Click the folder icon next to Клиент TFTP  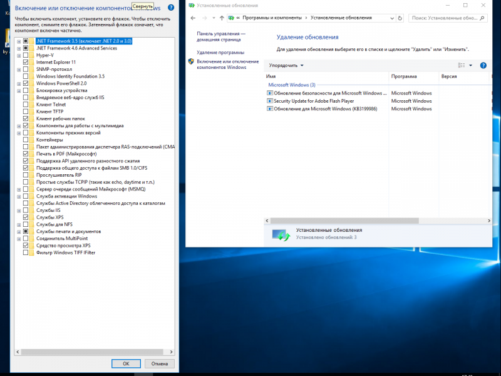pos(32,112)
